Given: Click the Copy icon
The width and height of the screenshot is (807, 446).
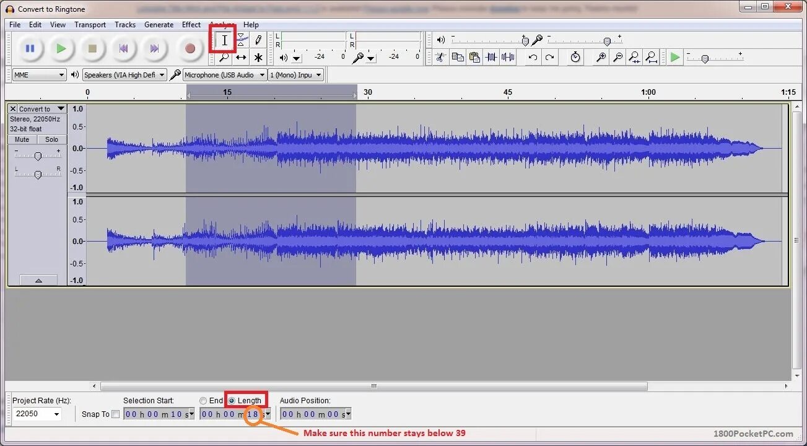Looking at the screenshot, I should (x=458, y=57).
